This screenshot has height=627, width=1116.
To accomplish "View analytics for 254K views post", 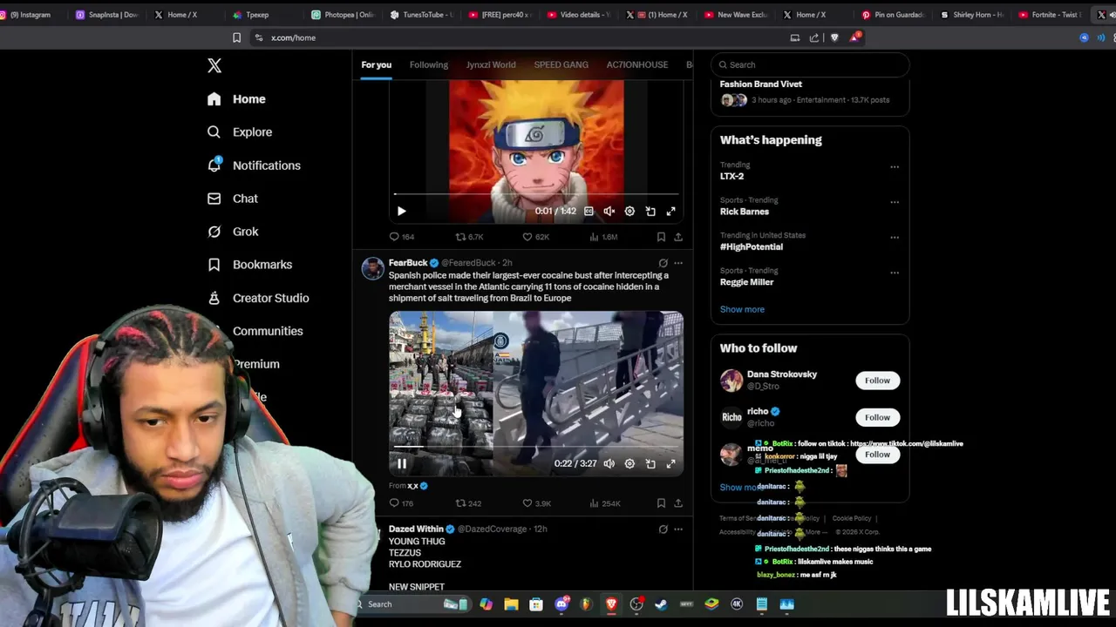I will 604,503.
